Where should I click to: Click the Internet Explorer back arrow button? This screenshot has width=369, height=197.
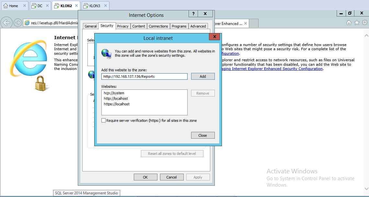(x=6, y=23)
